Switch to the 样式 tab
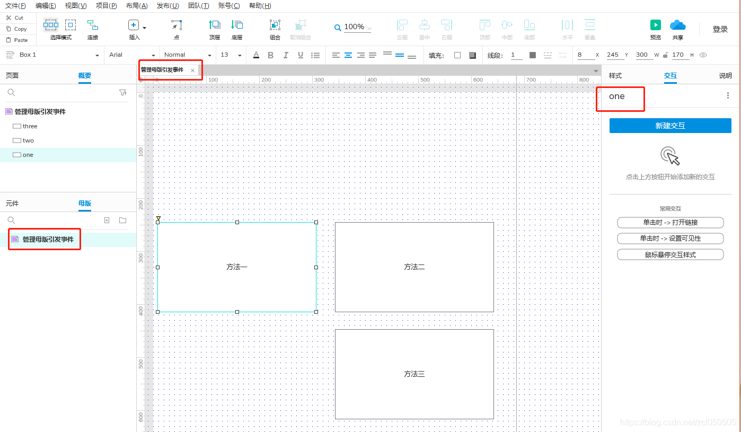Image resolution: width=741 pixels, height=432 pixels. click(615, 76)
